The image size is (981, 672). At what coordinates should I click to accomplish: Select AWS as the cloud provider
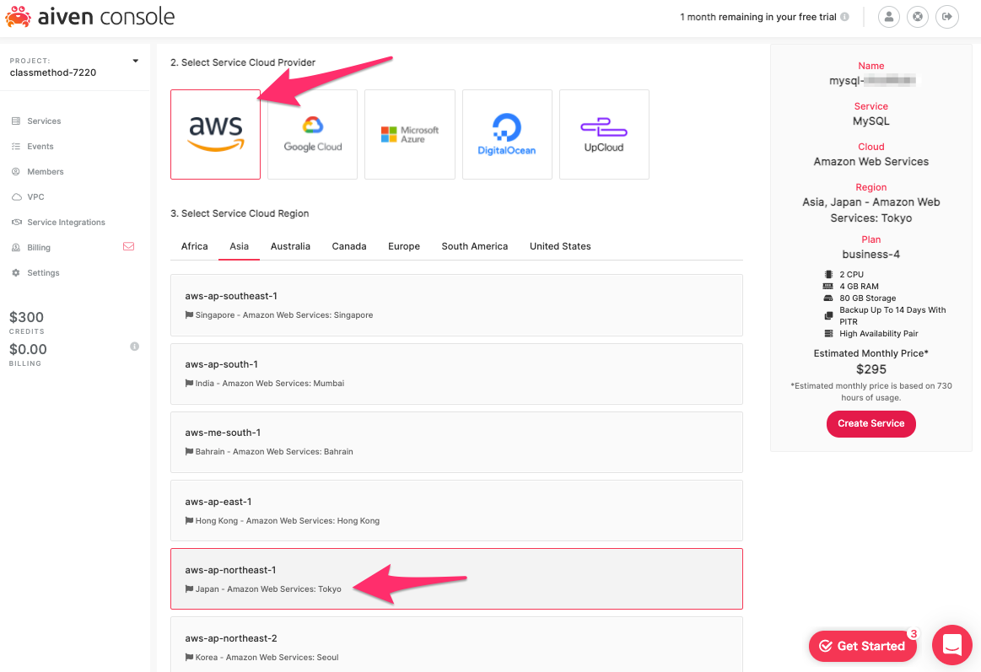(x=215, y=134)
